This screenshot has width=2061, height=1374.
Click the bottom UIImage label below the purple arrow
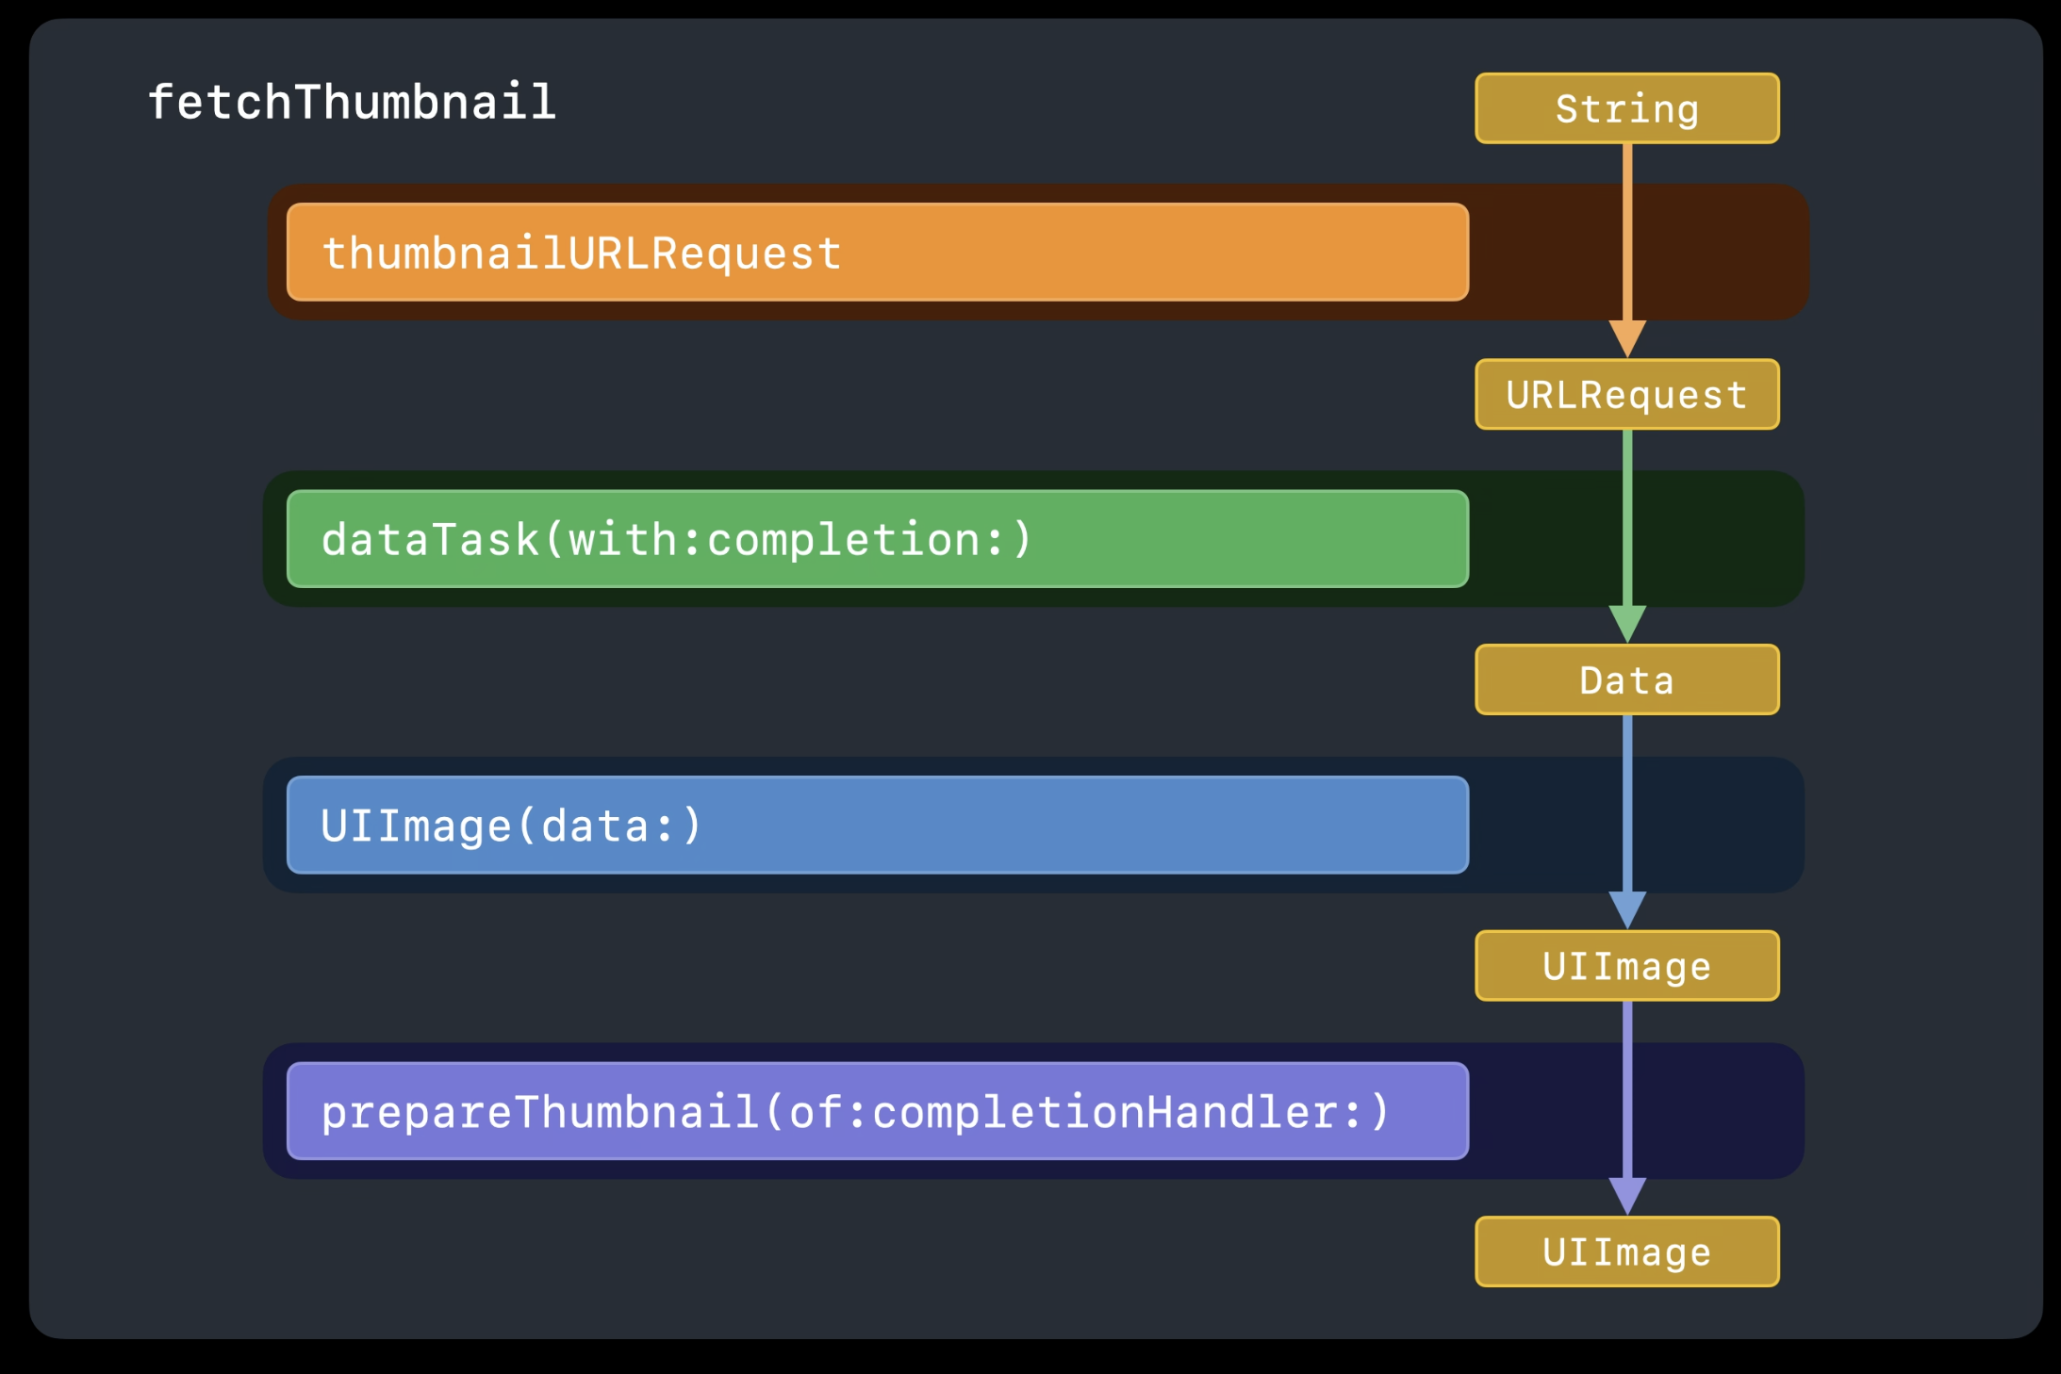[x=1627, y=1251]
